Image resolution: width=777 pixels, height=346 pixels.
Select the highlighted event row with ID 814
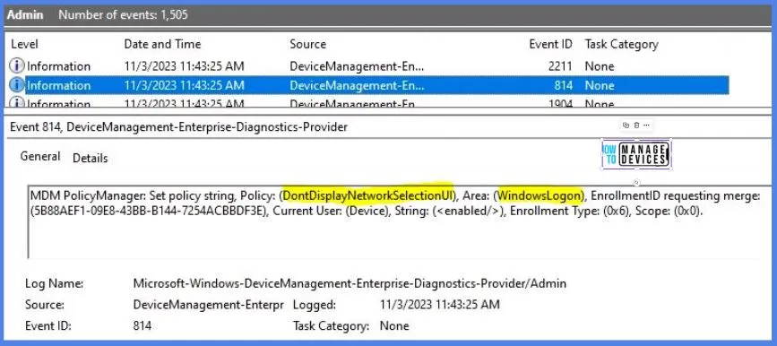coord(368,85)
